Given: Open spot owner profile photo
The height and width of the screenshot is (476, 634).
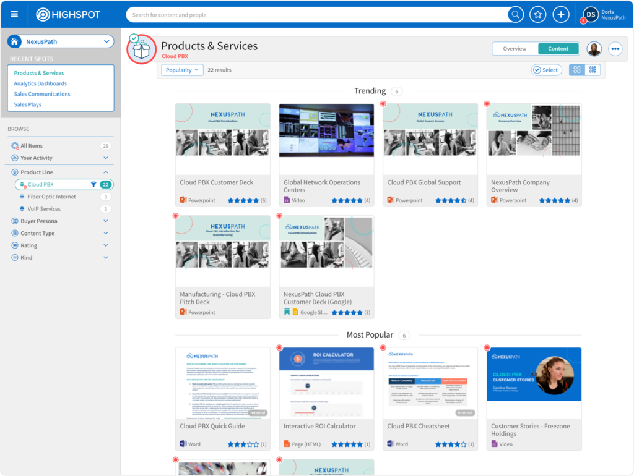Looking at the screenshot, I should click(594, 49).
